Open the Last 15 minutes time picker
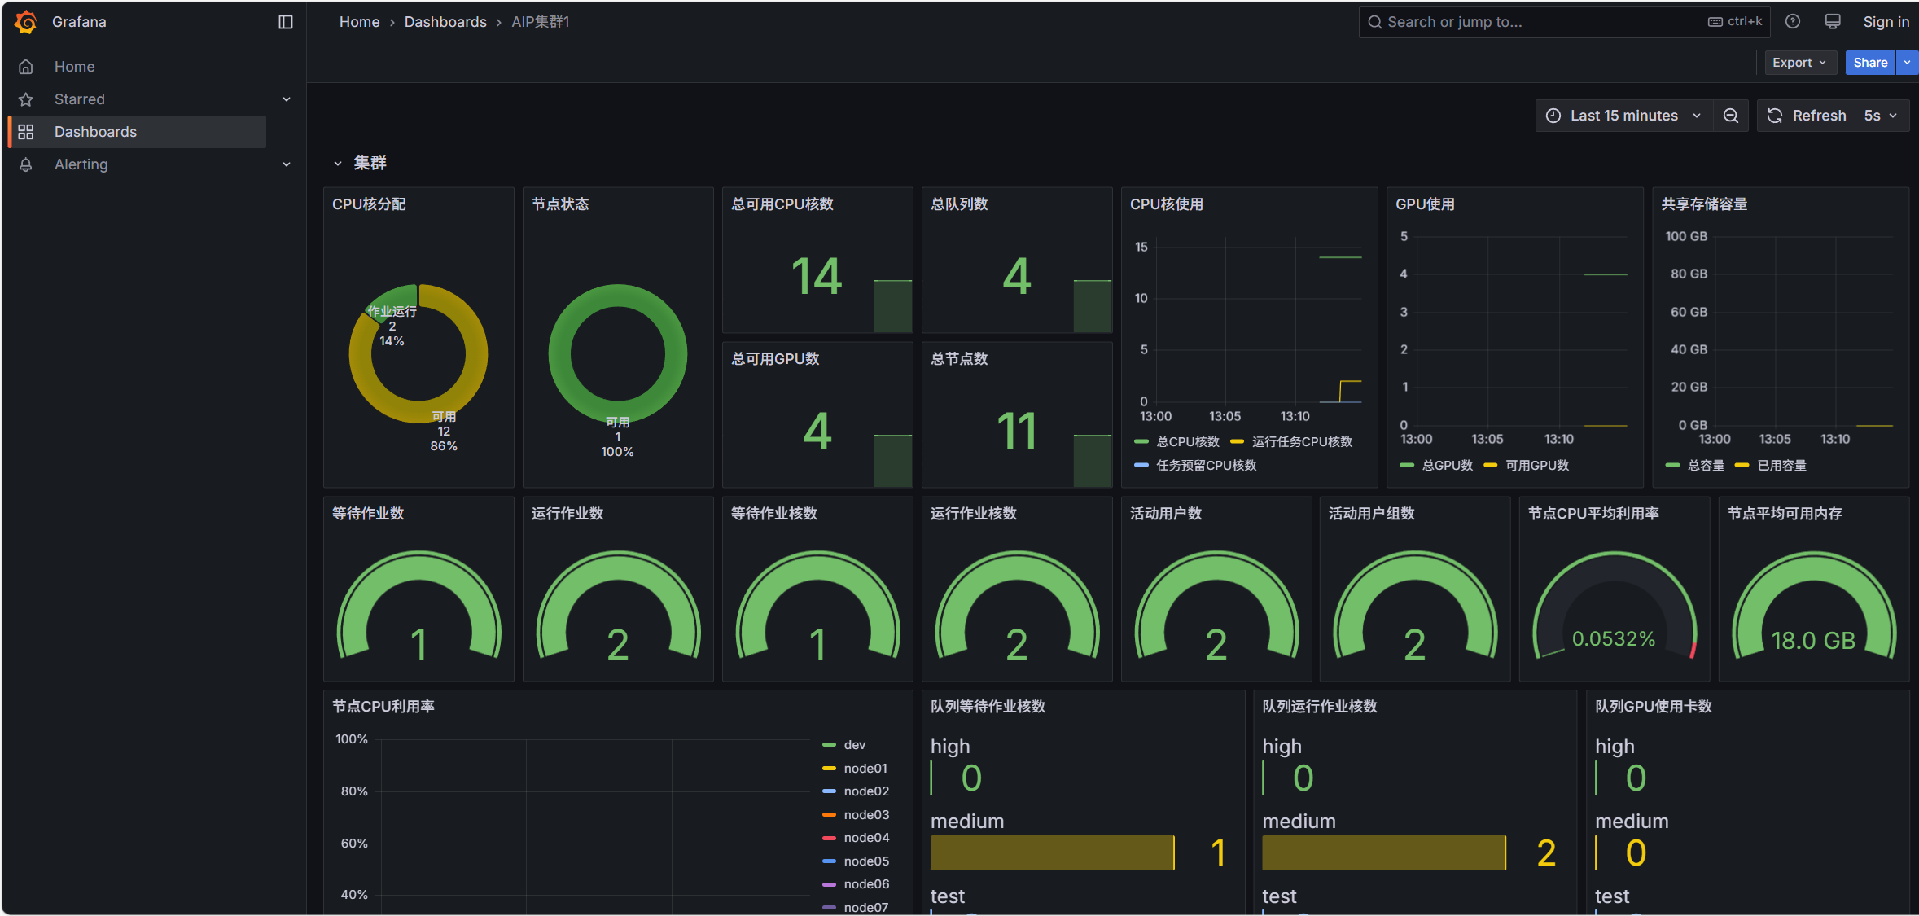Image resolution: width=1919 pixels, height=916 pixels. pyautogui.click(x=1623, y=116)
